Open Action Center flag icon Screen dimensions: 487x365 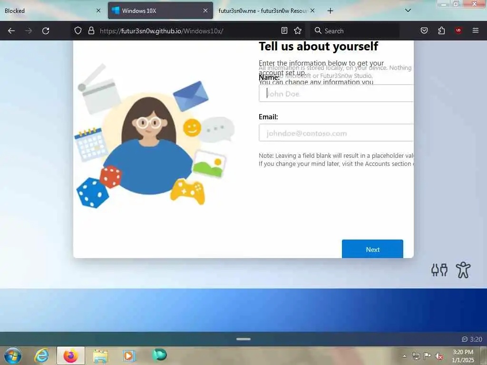tap(428, 356)
